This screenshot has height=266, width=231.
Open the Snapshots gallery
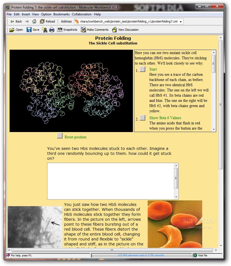[x=67, y=30]
